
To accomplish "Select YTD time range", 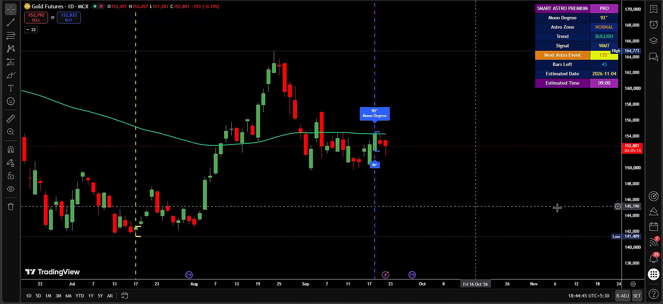I will click(80, 296).
